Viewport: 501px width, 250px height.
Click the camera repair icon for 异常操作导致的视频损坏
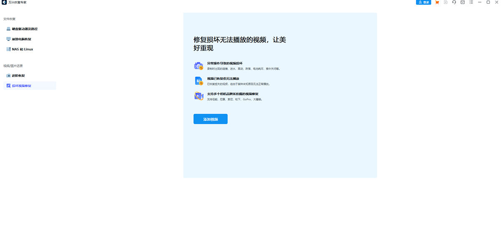click(199, 66)
